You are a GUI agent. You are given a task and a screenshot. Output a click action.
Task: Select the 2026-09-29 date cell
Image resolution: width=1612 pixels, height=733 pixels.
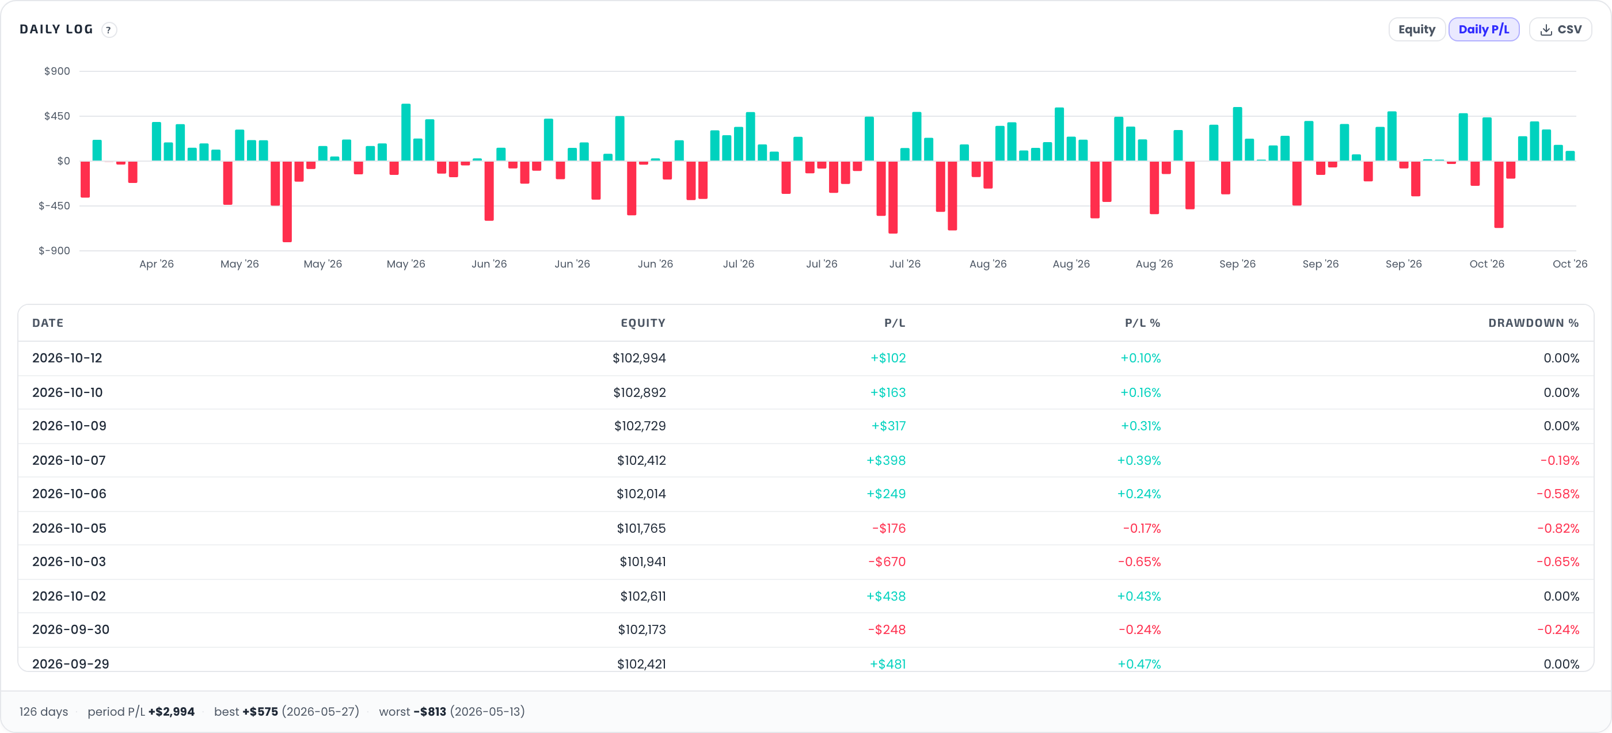coord(71,663)
